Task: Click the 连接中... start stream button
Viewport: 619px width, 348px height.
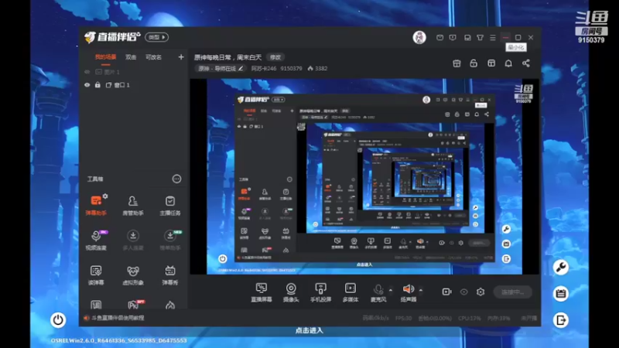Action: tap(513, 292)
